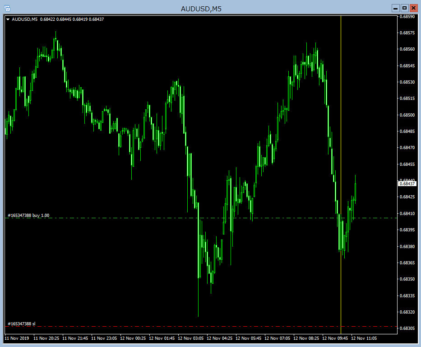
Task: Click the 0.68515 price axis label
Action: pos(407,98)
